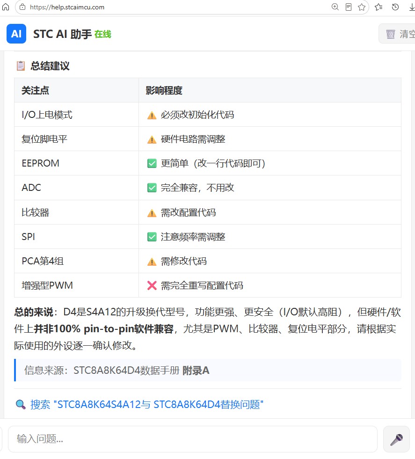Click warning icon beside 硬件电路需调整
The height and width of the screenshot is (459, 415).
click(152, 139)
